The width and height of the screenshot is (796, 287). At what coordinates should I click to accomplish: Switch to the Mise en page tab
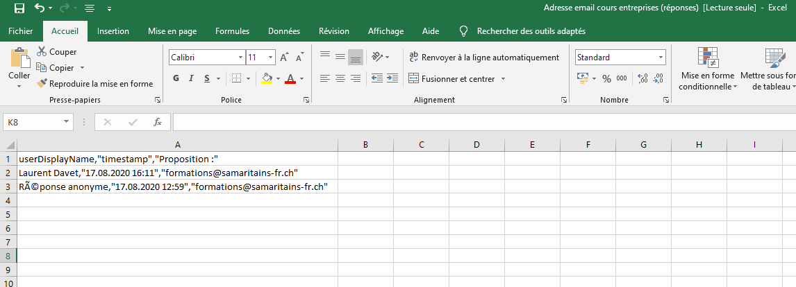coord(172,31)
